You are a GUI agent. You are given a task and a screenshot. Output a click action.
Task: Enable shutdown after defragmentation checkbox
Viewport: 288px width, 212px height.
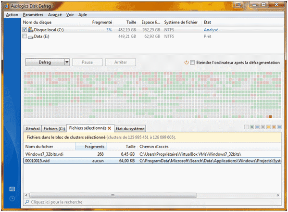tap(192, 62)
